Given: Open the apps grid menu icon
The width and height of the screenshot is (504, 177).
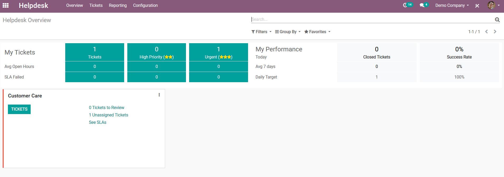Looking at the screenshot, I should coord(6,5).
